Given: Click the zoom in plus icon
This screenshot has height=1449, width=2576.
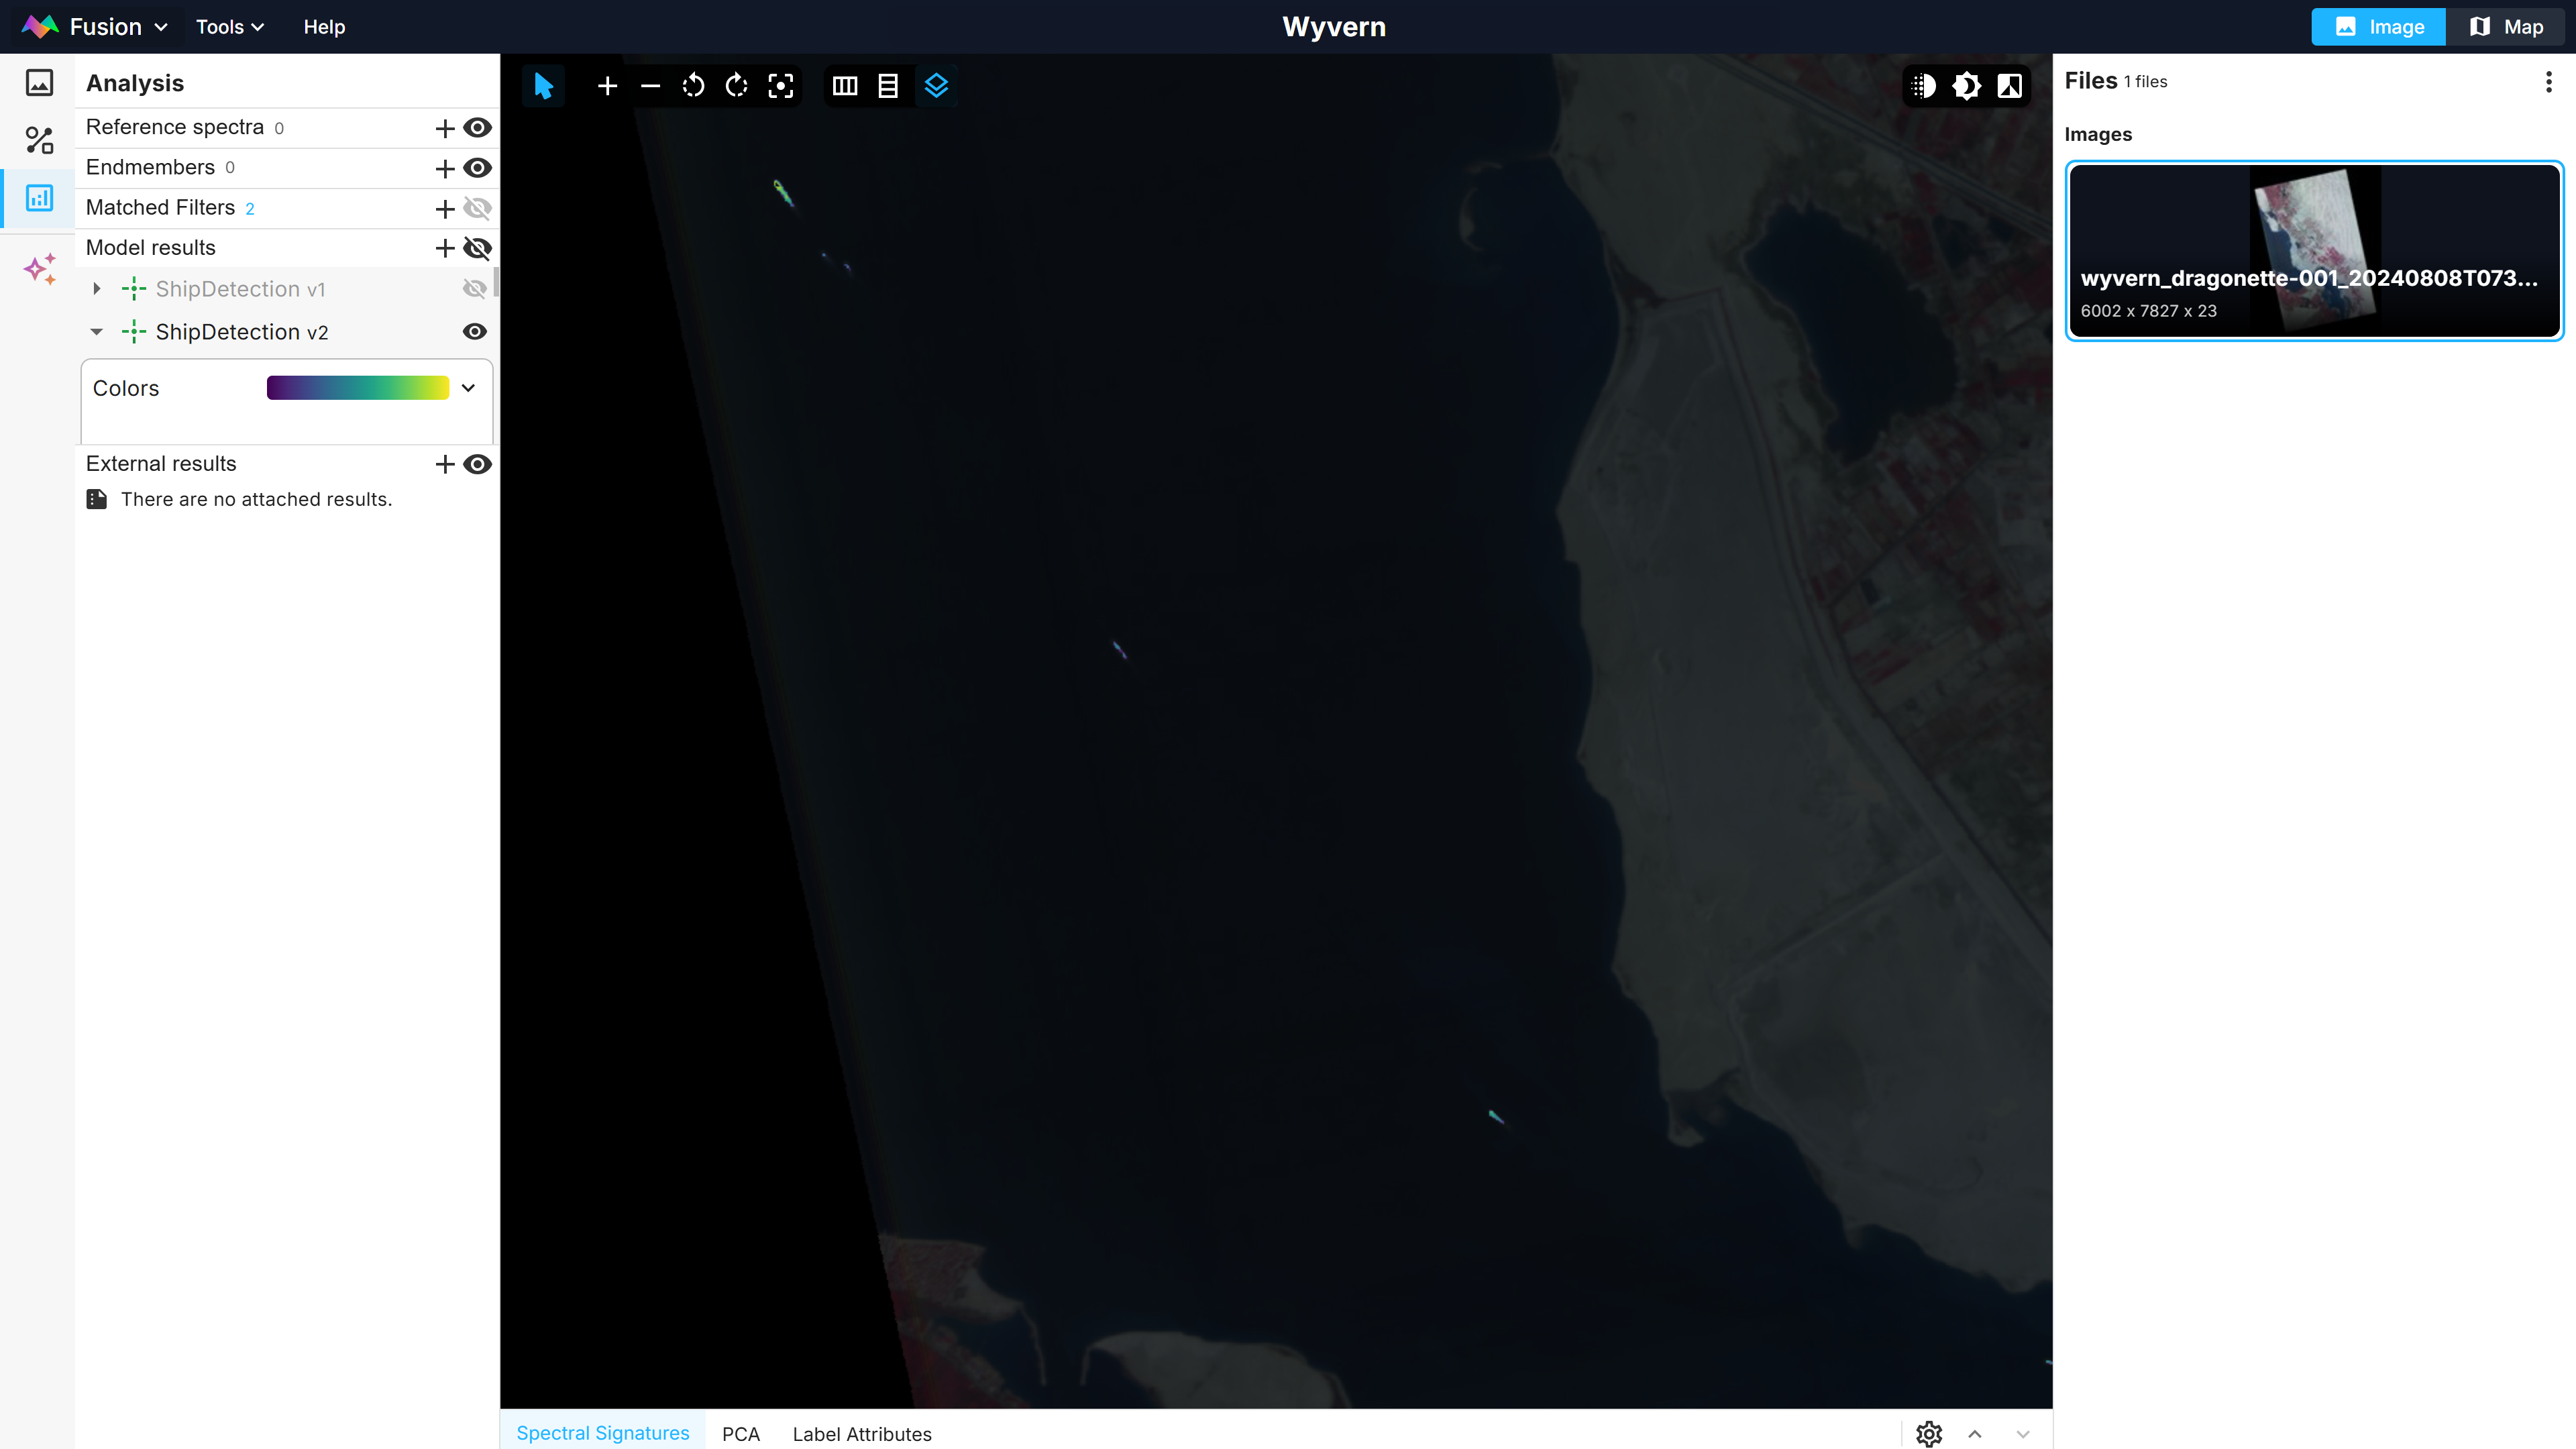Looking at the screenshot, I should 607,86.
